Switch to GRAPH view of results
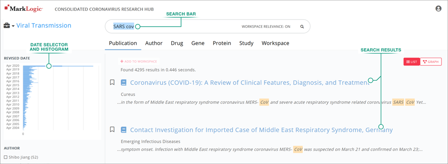Screen dimensions: 448x164 pos(431,62)
